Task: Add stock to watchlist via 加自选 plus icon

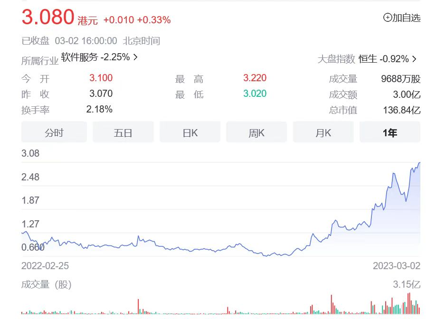Action: click(x=388, y=18)
